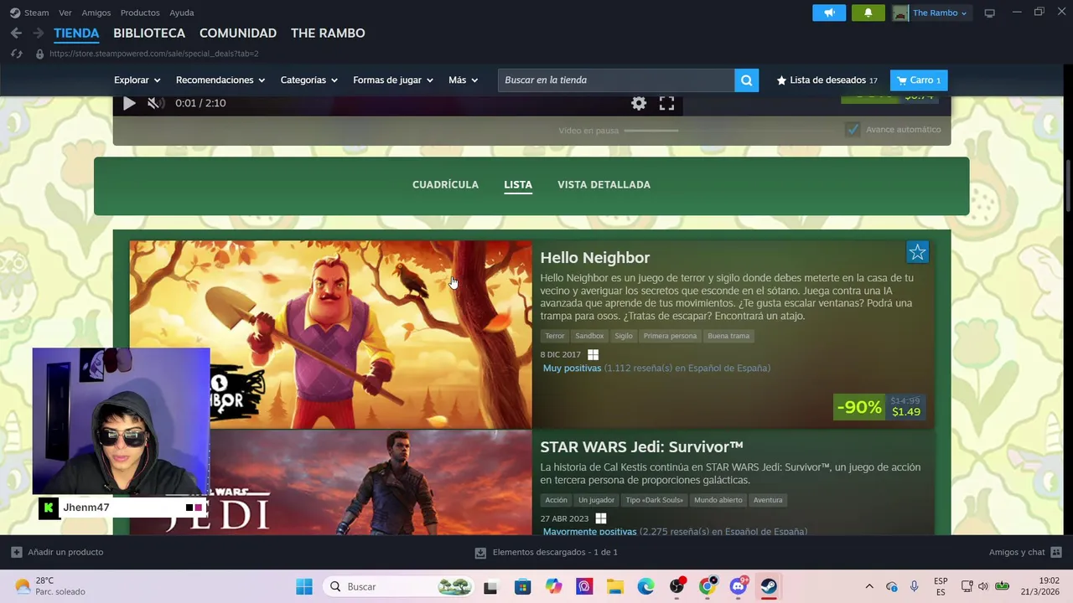Navigate back with the back arrow

(16, 33)
